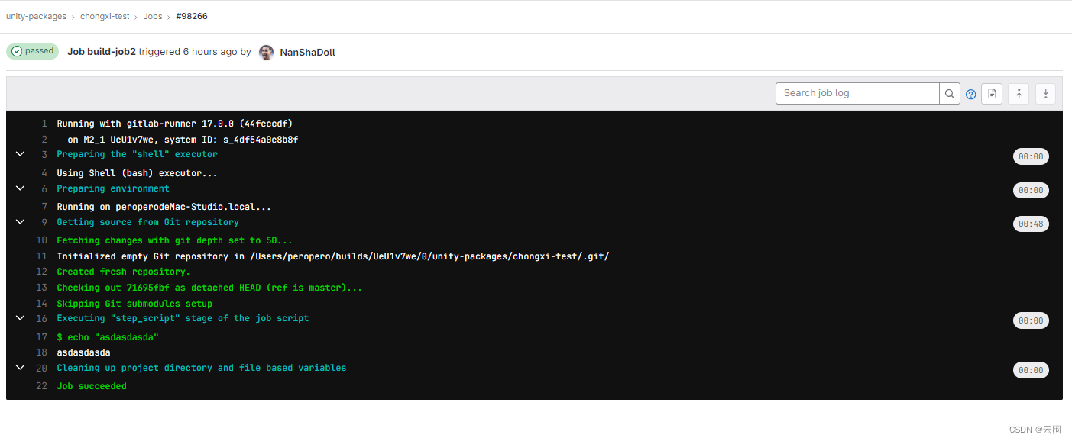Viewport: 1072px width, 441px height.
Task: Click the 00:48 duration badge
Action: pyautogui.click(x=1031, y=224)
